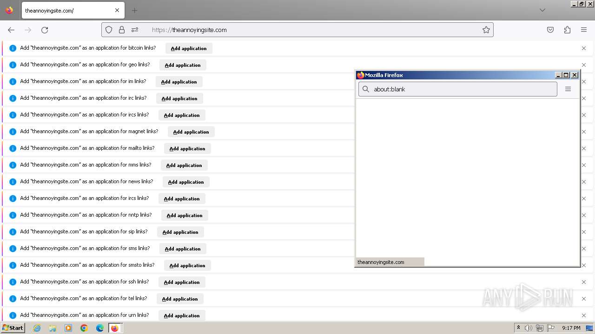
Task: Add application for smsto links
Action: pos(187,265)
